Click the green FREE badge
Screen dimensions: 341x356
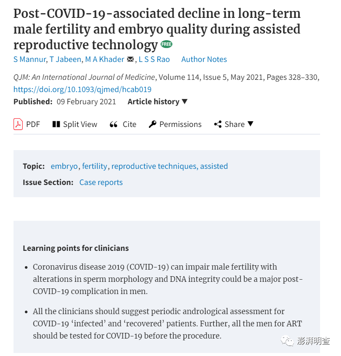click(167, 44)
